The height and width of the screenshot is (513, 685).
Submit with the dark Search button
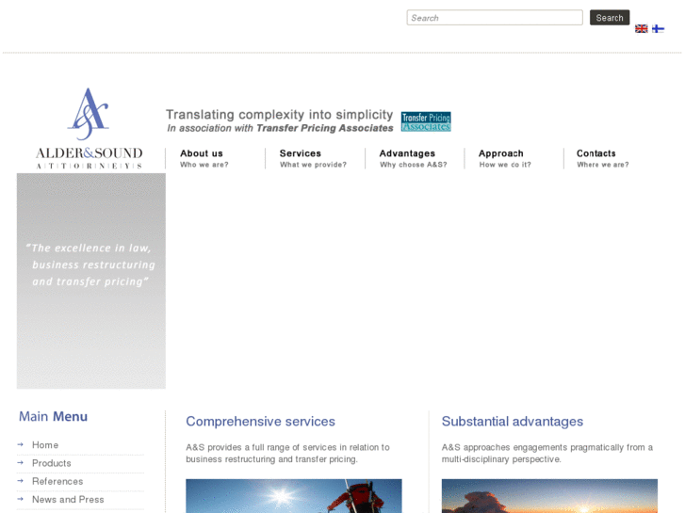coord(610,18)
